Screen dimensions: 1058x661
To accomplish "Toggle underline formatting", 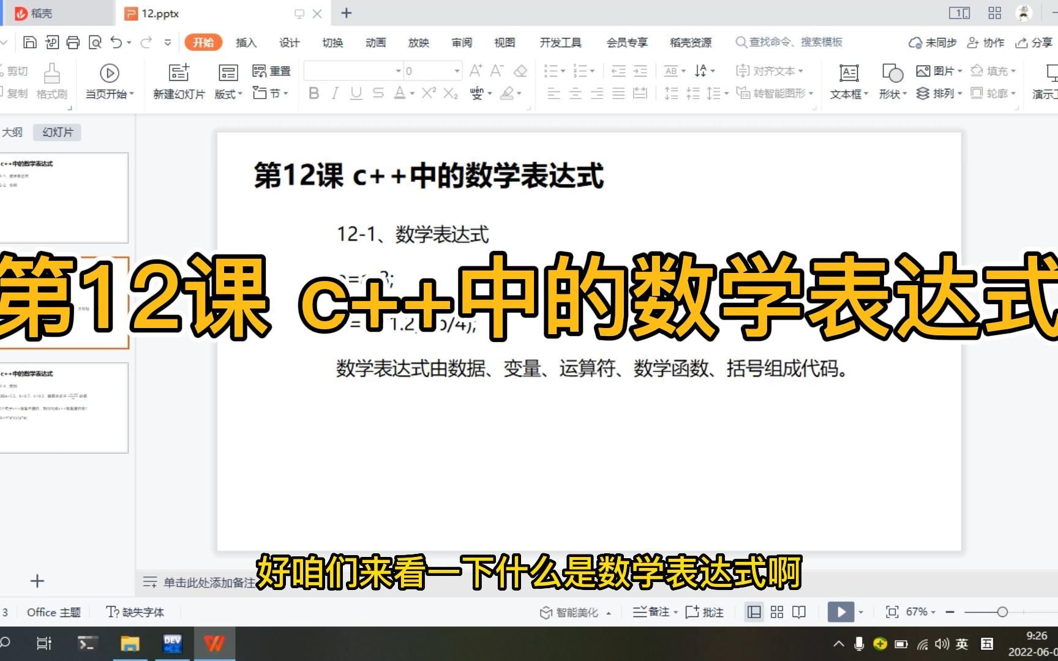I will (x=355, y=93).
